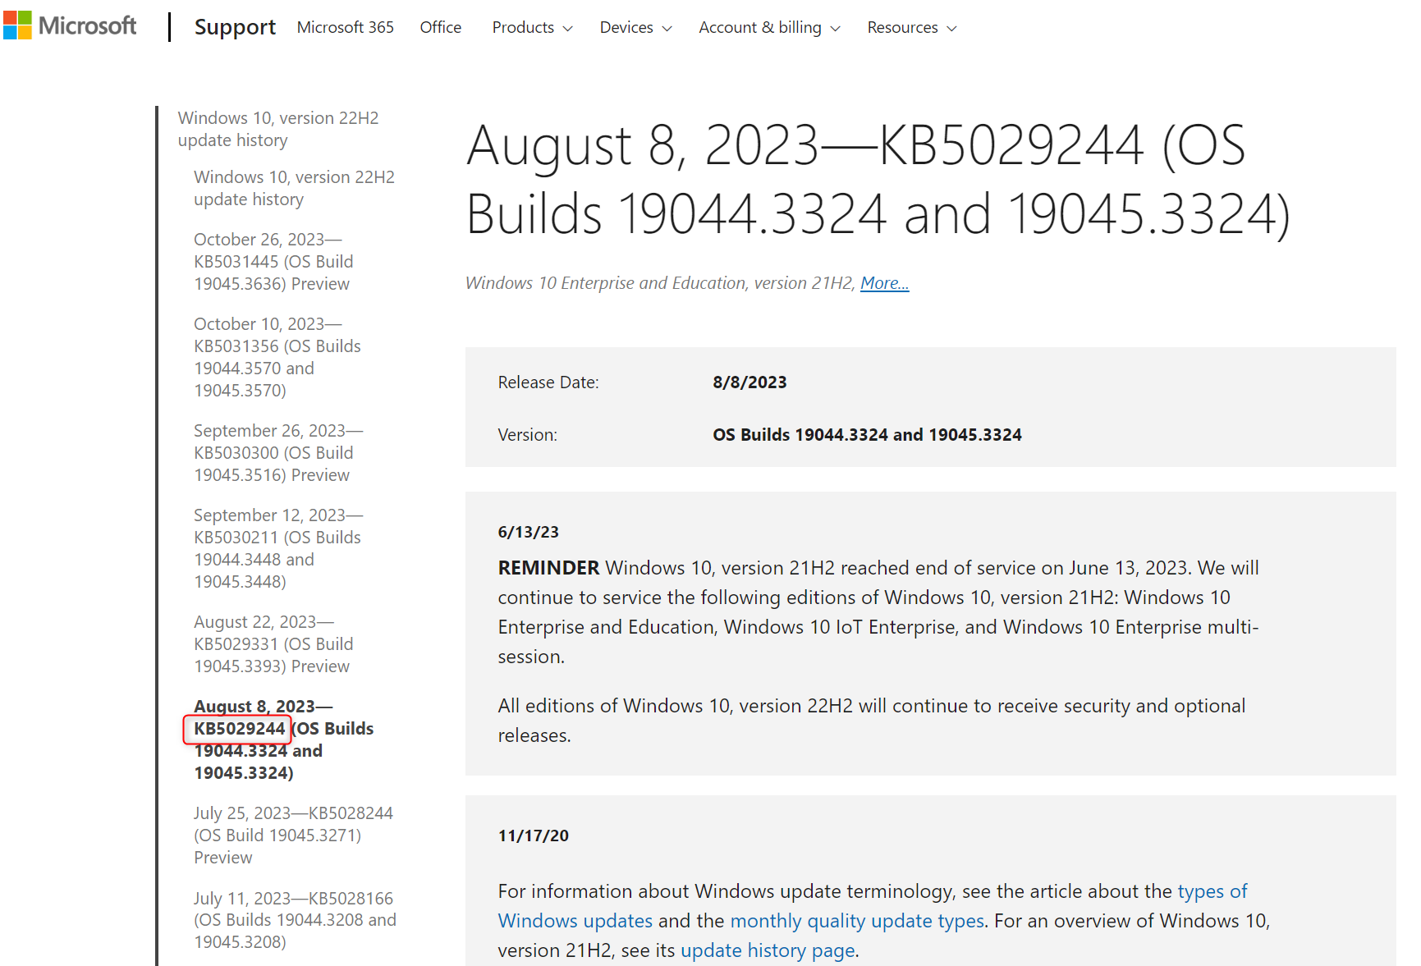Viewport: 1421px width, 966px height.
Task: Open top Windows 10 22H2 update history heading
Action: tap(278, 129)
